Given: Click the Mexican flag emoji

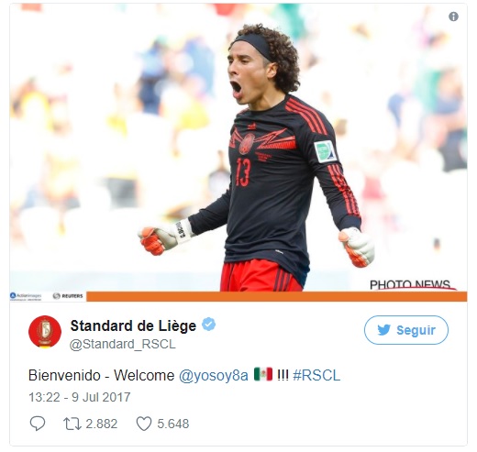Looking at the screenshot, I should [263, 374].
